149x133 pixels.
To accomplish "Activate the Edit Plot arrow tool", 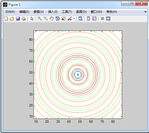I will coord(32,18).
